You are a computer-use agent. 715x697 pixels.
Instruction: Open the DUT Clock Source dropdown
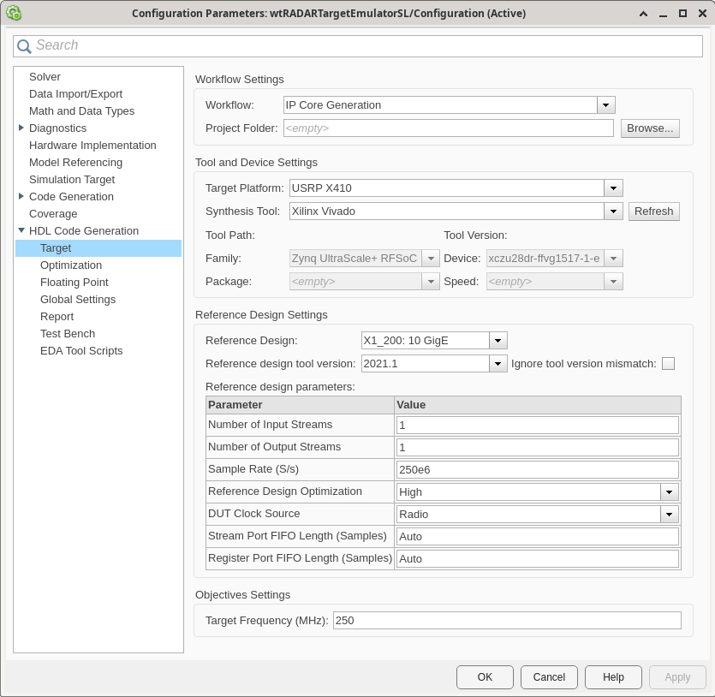[669, 514]
